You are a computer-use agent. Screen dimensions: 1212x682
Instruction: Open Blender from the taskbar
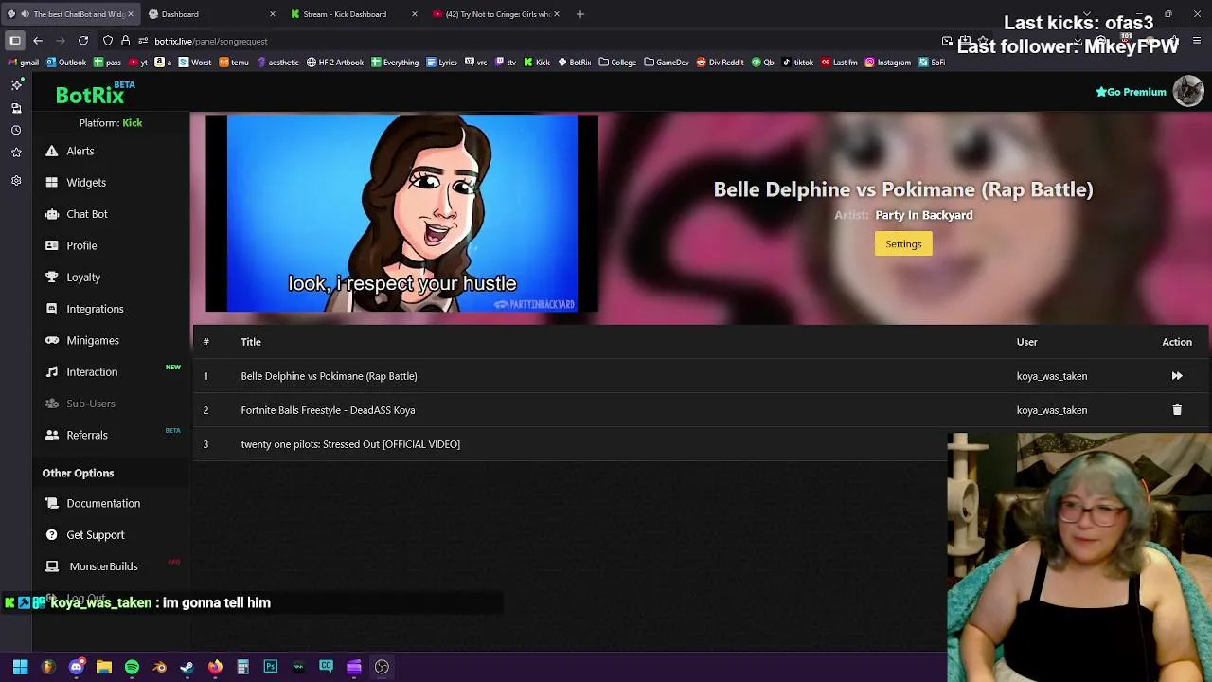click(159, 667)
